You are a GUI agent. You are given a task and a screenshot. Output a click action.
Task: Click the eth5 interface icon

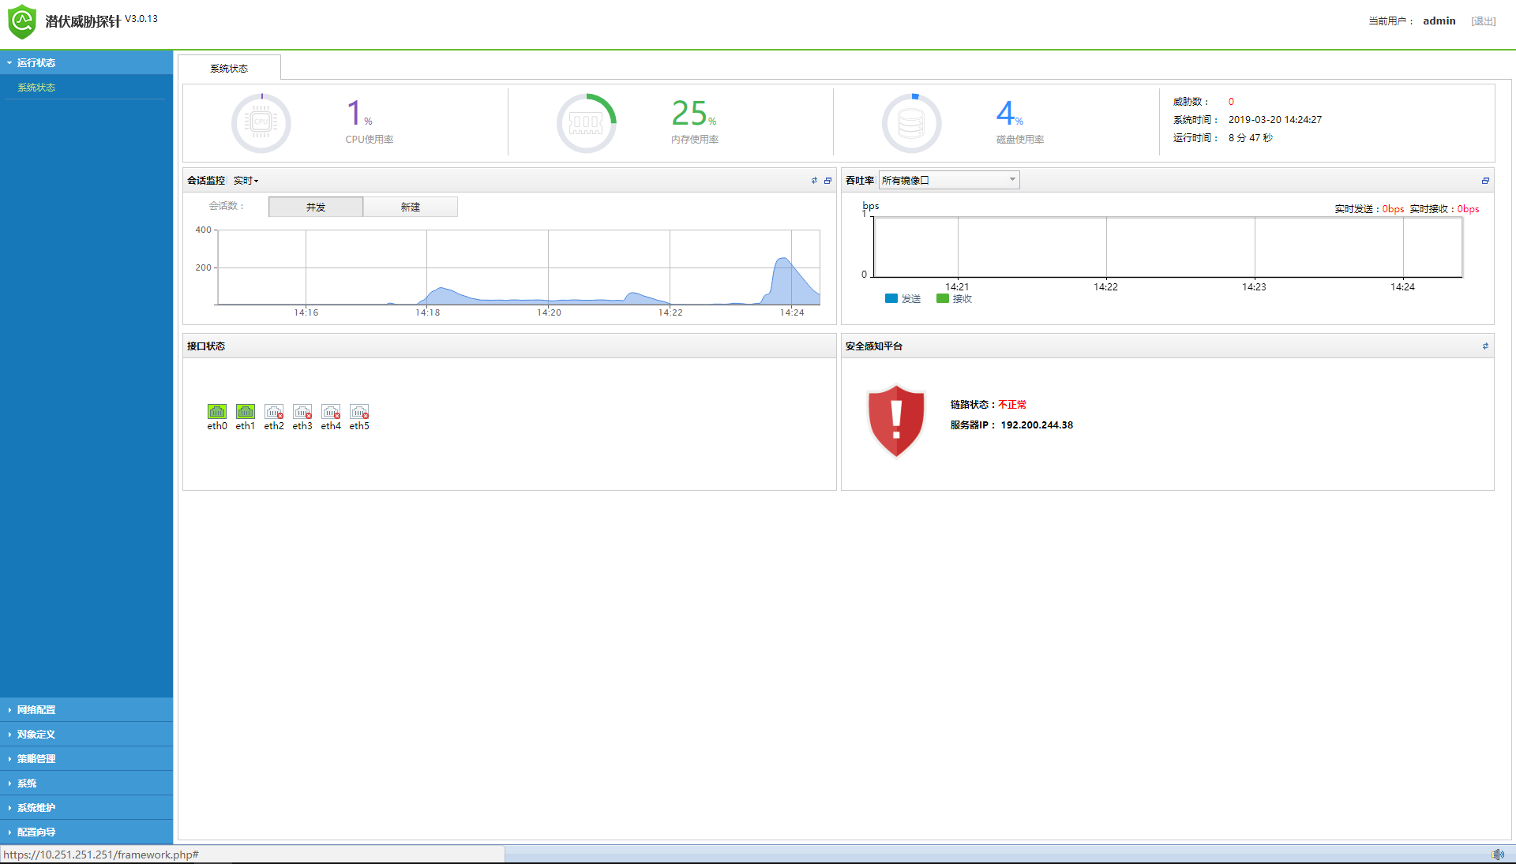[358, 411]
